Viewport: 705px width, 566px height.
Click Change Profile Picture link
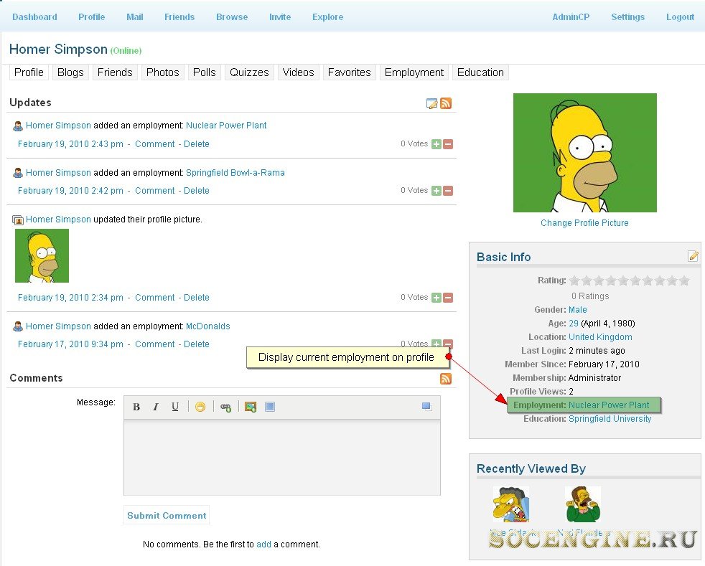(584, 223)
